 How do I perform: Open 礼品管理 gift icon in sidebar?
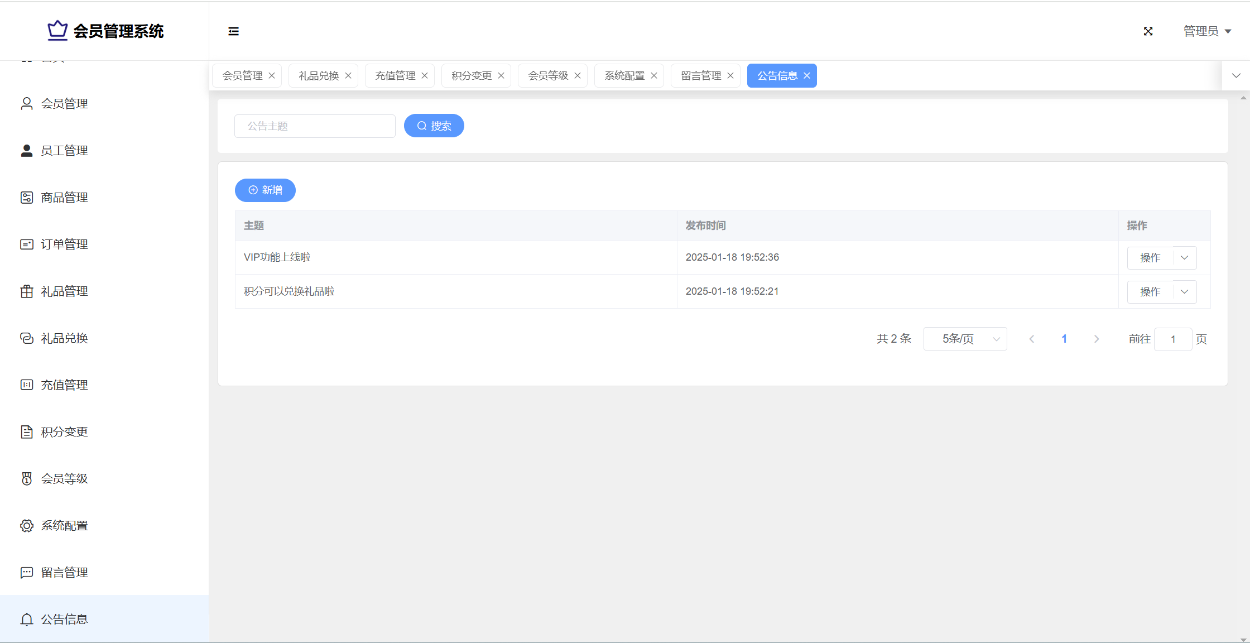(x=27, y=291)
